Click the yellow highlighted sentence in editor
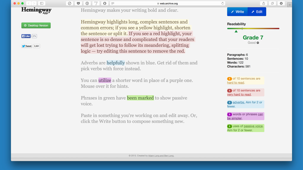This screenshot has height=170, width=303. pyautogui.click(x=136, y=27)
